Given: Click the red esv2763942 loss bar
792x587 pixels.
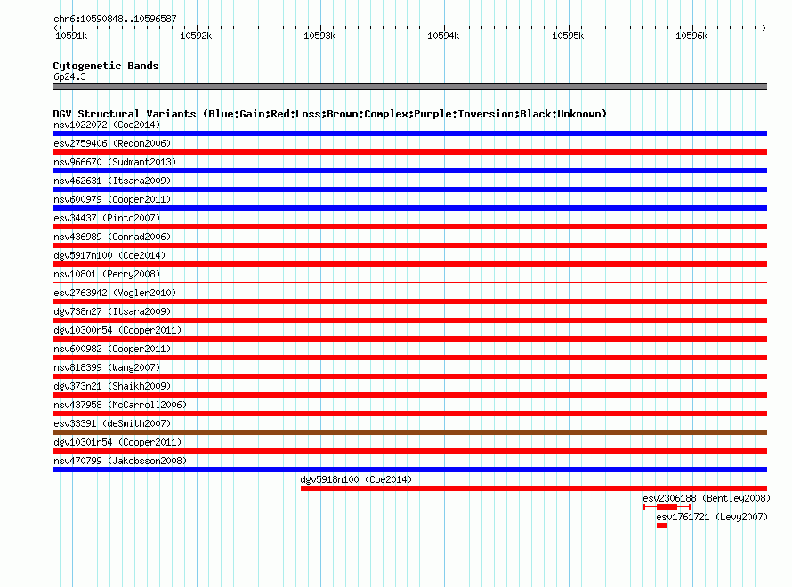Looking at the screenshot, I should click(x=409, y=302).
